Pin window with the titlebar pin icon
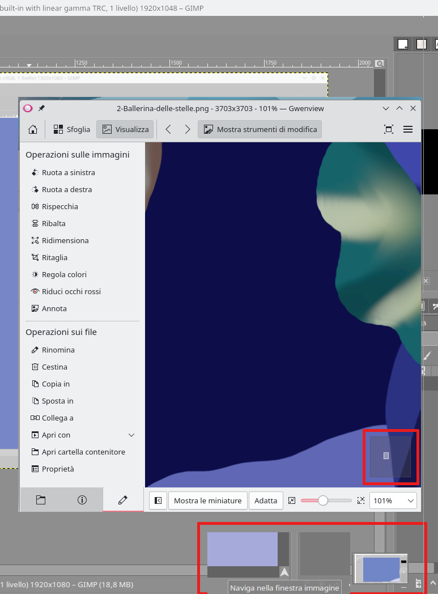 pos(41,108)
